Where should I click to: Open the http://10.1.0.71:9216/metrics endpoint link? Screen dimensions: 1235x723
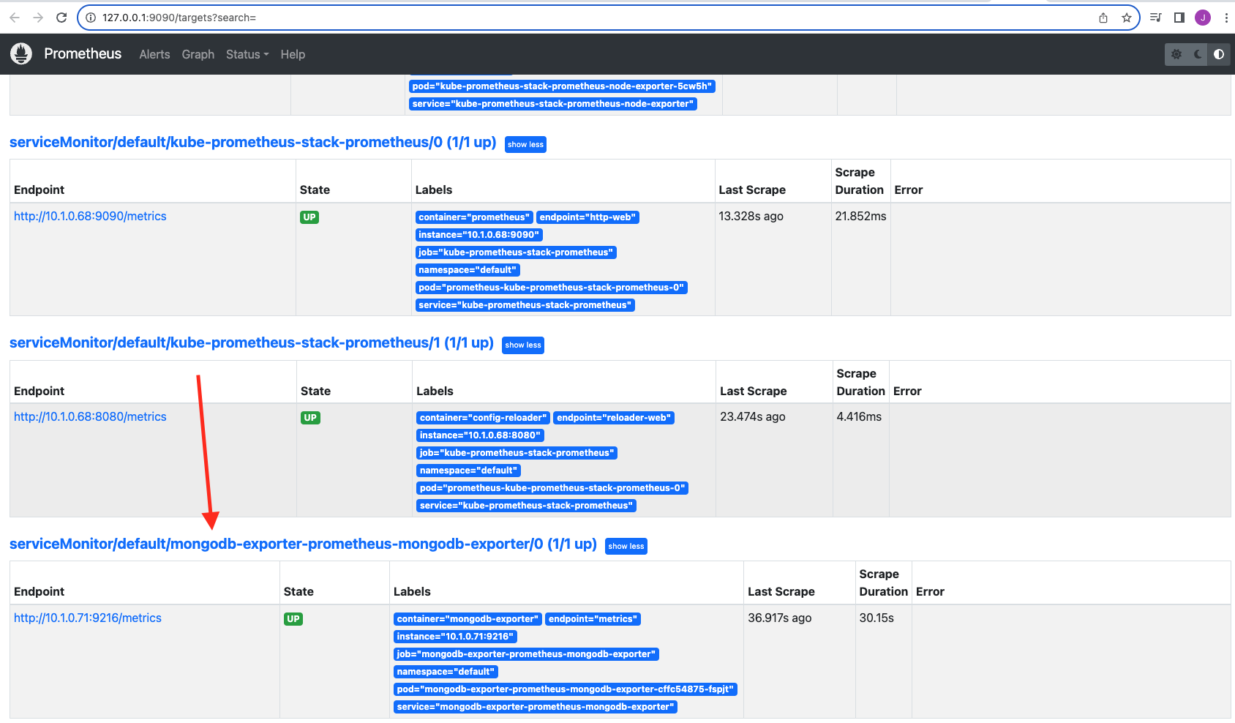pos(87,618)
